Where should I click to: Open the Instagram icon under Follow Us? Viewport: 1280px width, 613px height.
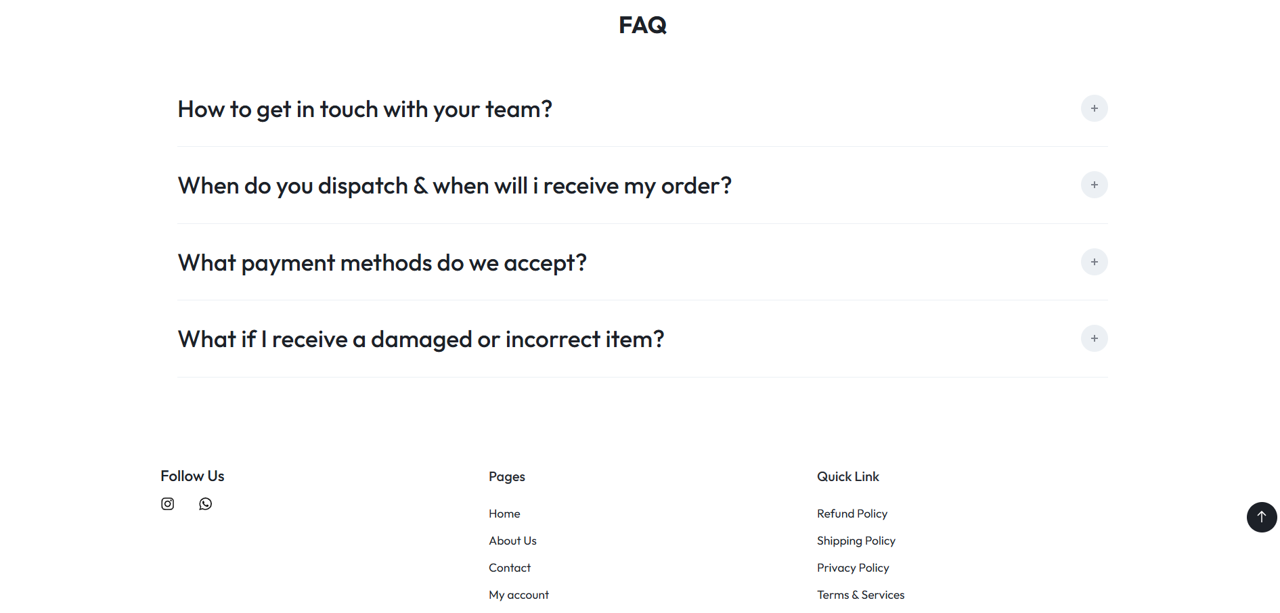167,503
